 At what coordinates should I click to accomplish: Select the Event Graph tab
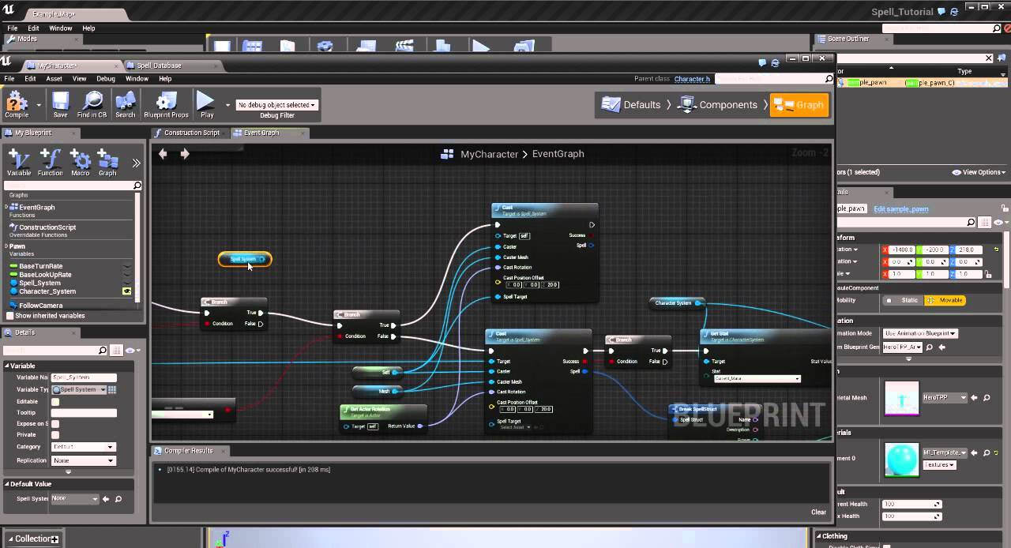coord(261,133)
